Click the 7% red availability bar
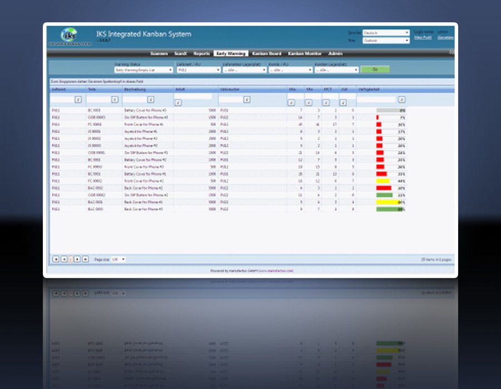This screenshot has height=389, width=501. tap(377, 118)
